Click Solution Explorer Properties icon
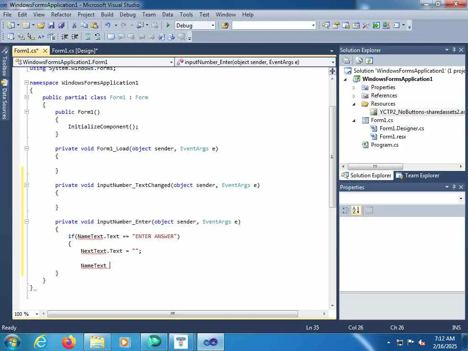This screenshot has height=351, width=468. [346, 61]
